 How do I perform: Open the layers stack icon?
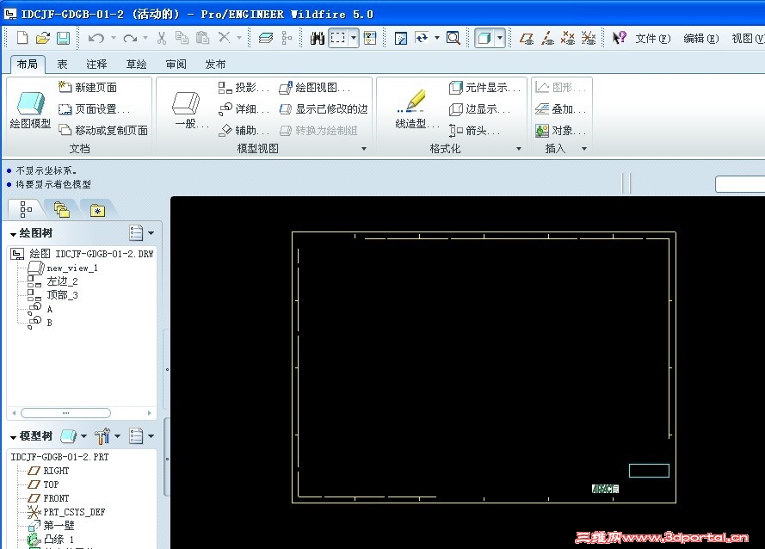point(265,38)
